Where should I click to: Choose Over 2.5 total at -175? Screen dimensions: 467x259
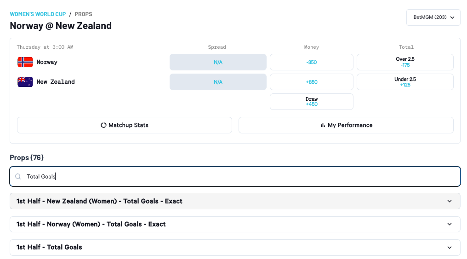point(405,62)
